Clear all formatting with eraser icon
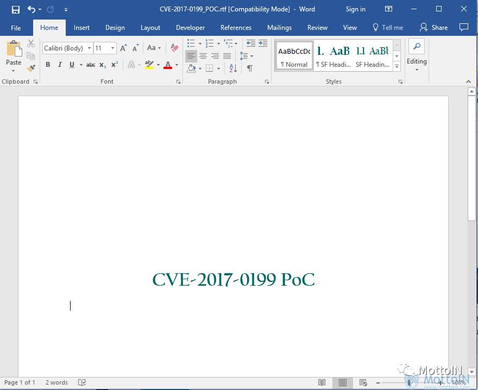 tap(174, 48)
